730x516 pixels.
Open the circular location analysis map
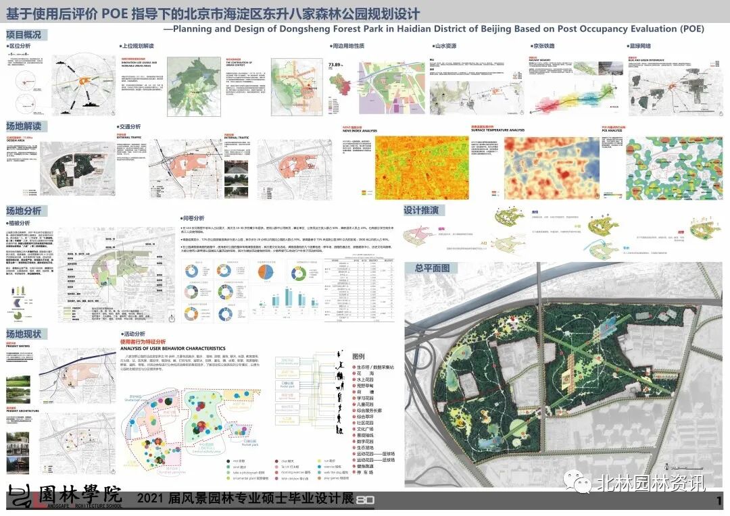(x=83, y=86)
